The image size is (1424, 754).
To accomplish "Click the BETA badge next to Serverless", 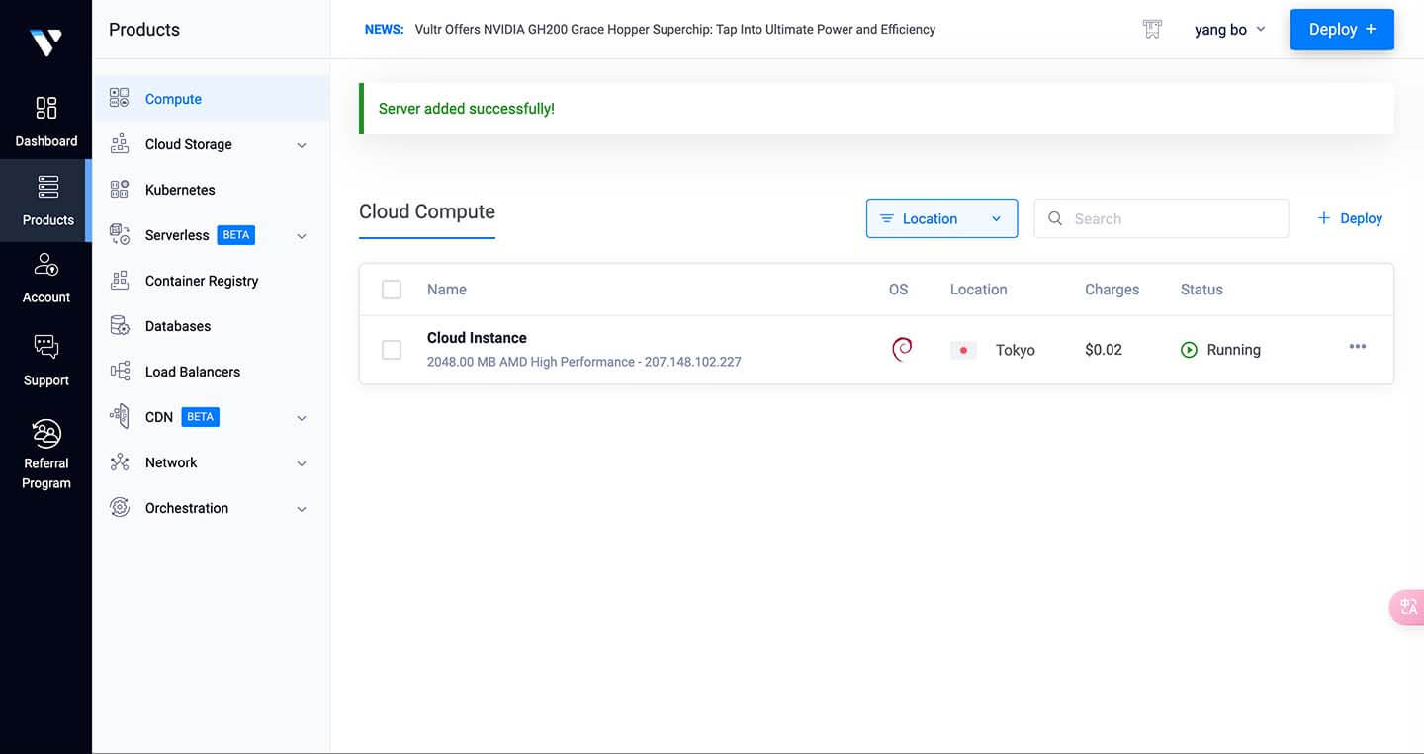I will pos(236,235).
